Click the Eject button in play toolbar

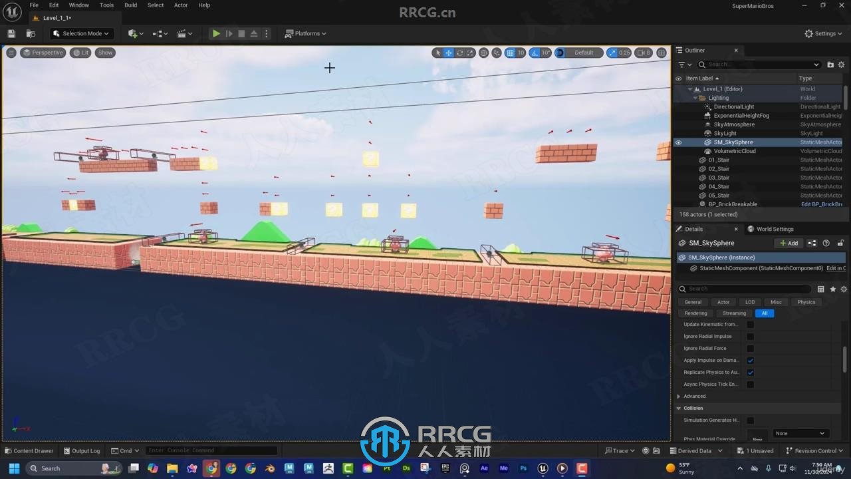(x=254, y=33)
